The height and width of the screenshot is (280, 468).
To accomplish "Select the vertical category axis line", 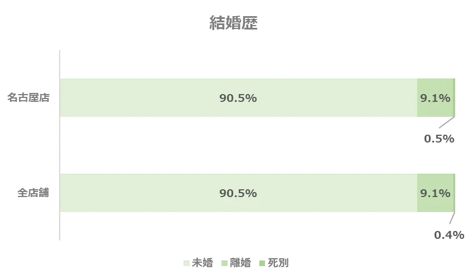I will tap(60, 145).
